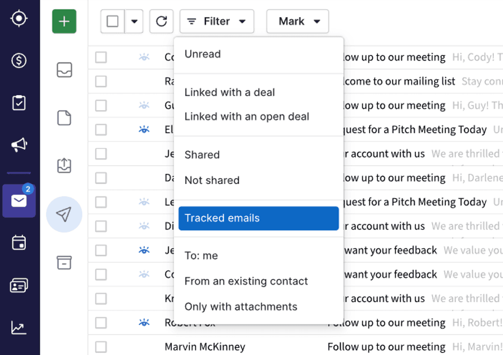The width and height of the screenshot is (503, 355).
Task: Select checkbox for Robert Fox email
Action: [x=100, y=323]
